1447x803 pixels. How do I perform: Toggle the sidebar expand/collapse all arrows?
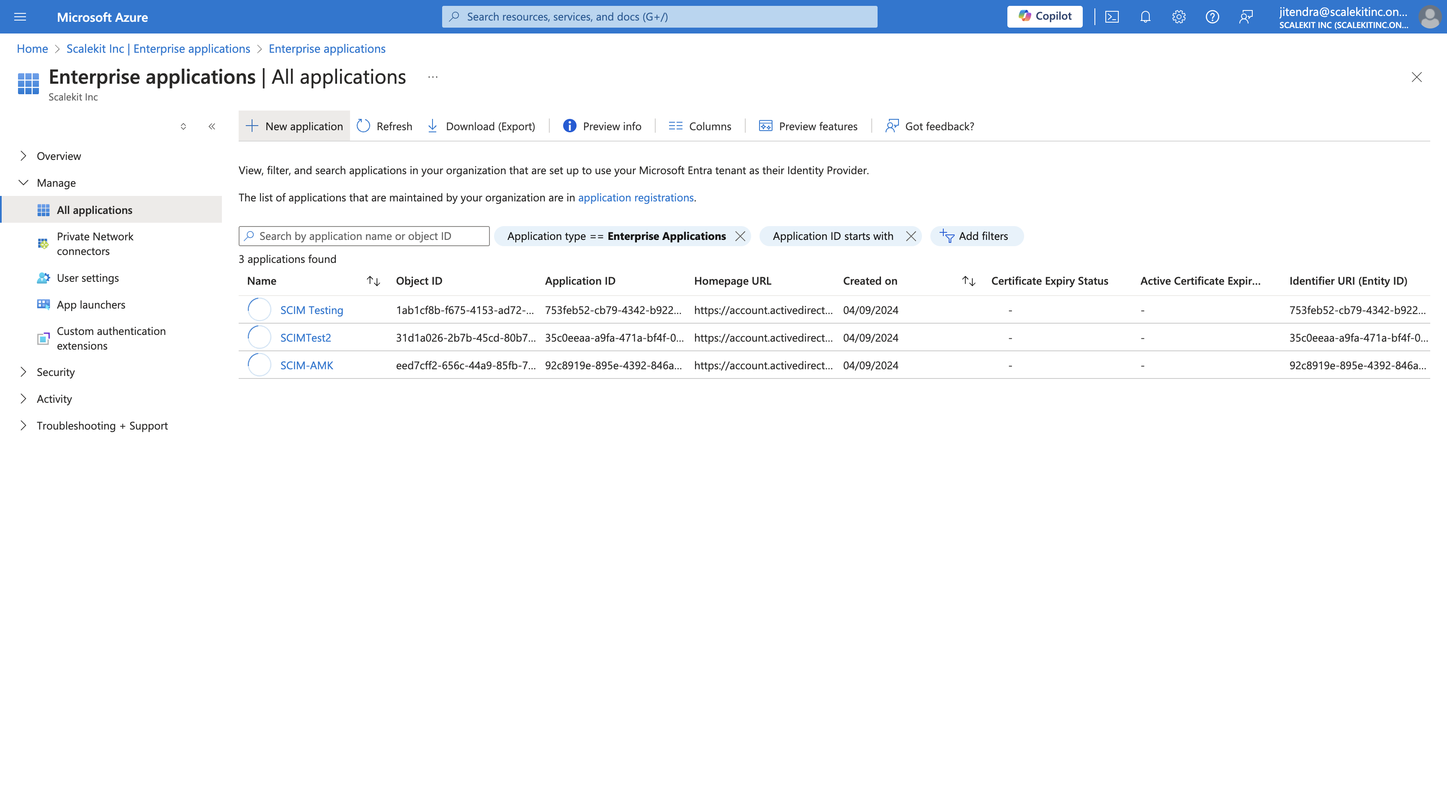pyautogui.click(x=183, y=126)
